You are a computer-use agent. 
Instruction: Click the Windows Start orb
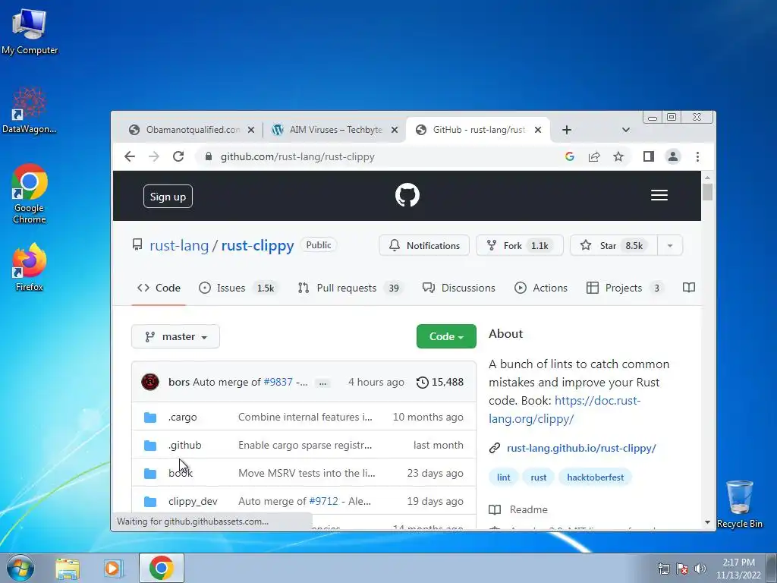click(20, 568)
